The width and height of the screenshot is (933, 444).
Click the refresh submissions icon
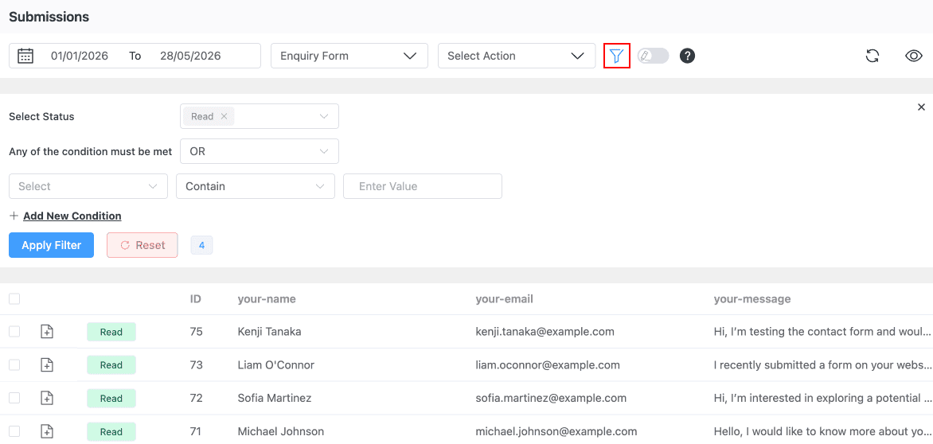click(872, 56)
